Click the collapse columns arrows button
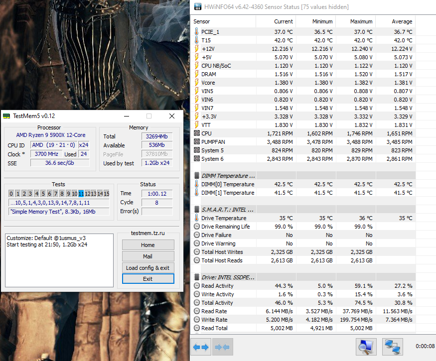The height and width of the screenshot is (361, 436). click(x=222, y=347)
